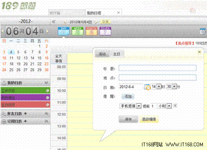The width and height of the screenshot is (207, 150).
Task: Click the 我的日历 section icon
Action: [x=4, y=83]
